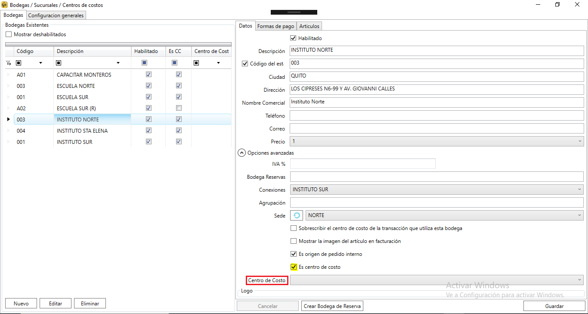
Task: Click the Código column filter operator square
Action: tap(19, 63)
